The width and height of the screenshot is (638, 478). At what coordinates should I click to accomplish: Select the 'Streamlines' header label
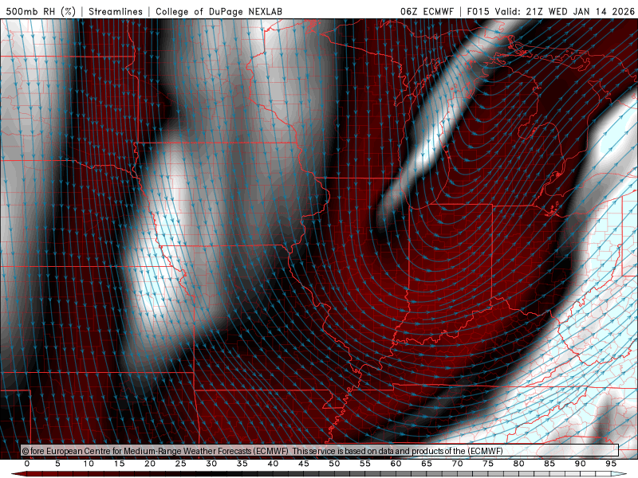coord(116,11)
